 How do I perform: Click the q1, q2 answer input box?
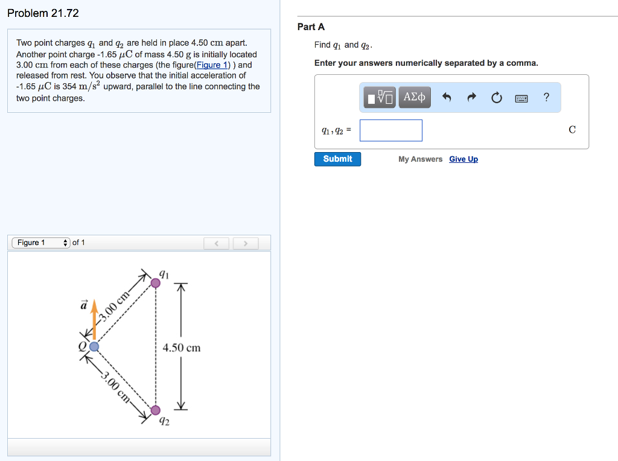pos(390,130)
